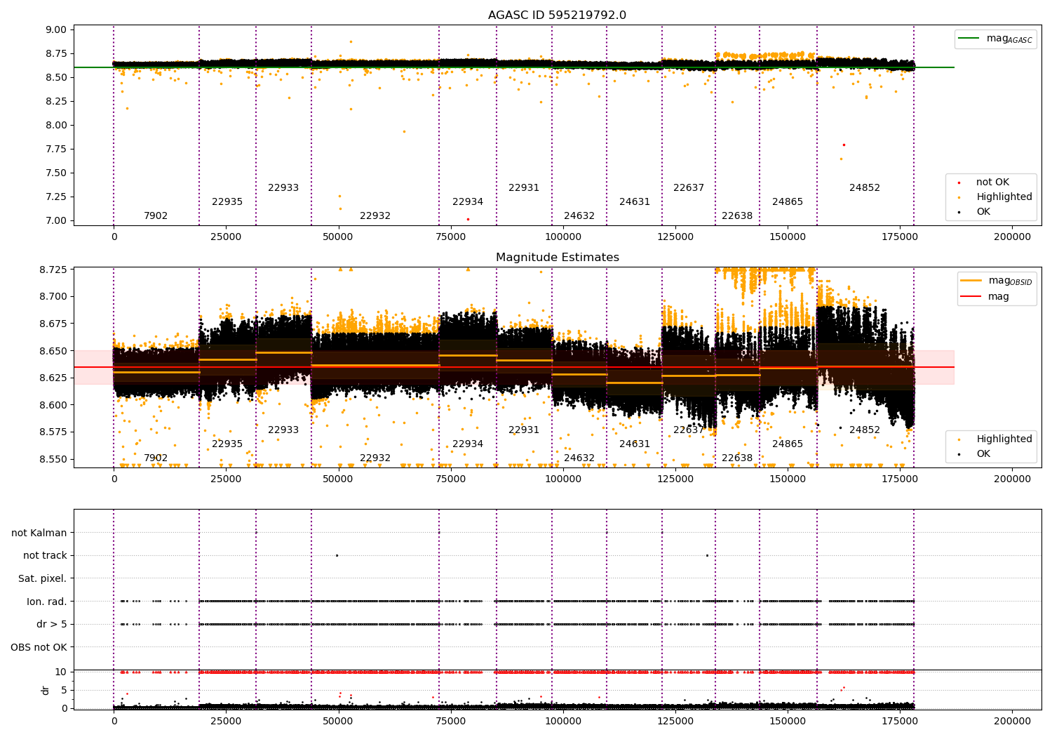Click the 8.700 y-axis tick label

pos(54,297)
